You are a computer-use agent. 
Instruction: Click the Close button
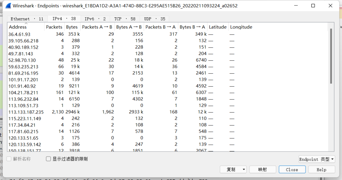click(x=292, y=170)
